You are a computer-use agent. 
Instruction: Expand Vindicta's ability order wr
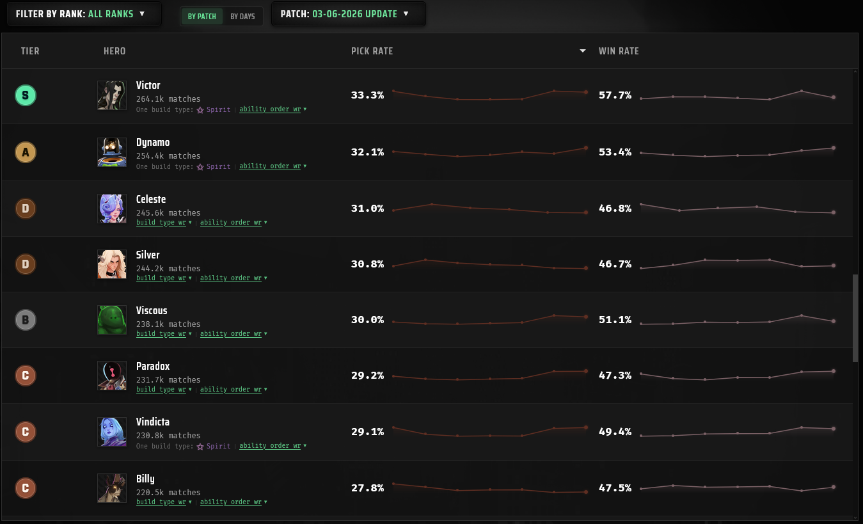pos(273,446)
